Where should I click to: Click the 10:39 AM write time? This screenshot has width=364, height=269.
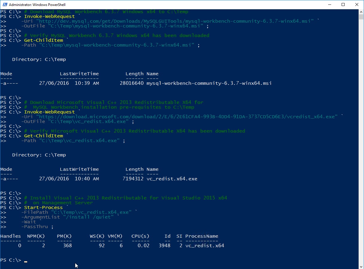[x=87, y=83]
